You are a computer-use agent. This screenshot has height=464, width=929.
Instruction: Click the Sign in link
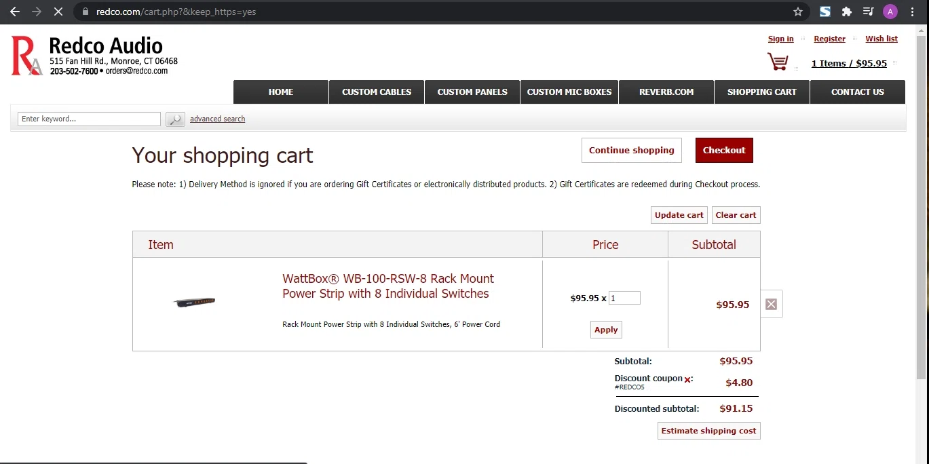point(780,39)
